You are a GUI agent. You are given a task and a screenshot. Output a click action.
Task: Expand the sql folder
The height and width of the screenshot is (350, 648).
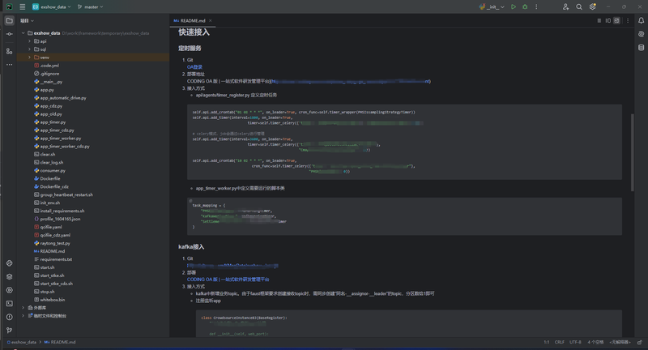[x=29, y=49]
